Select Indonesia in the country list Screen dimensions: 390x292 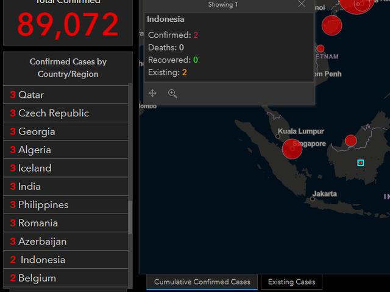click(x=66, y=260)
